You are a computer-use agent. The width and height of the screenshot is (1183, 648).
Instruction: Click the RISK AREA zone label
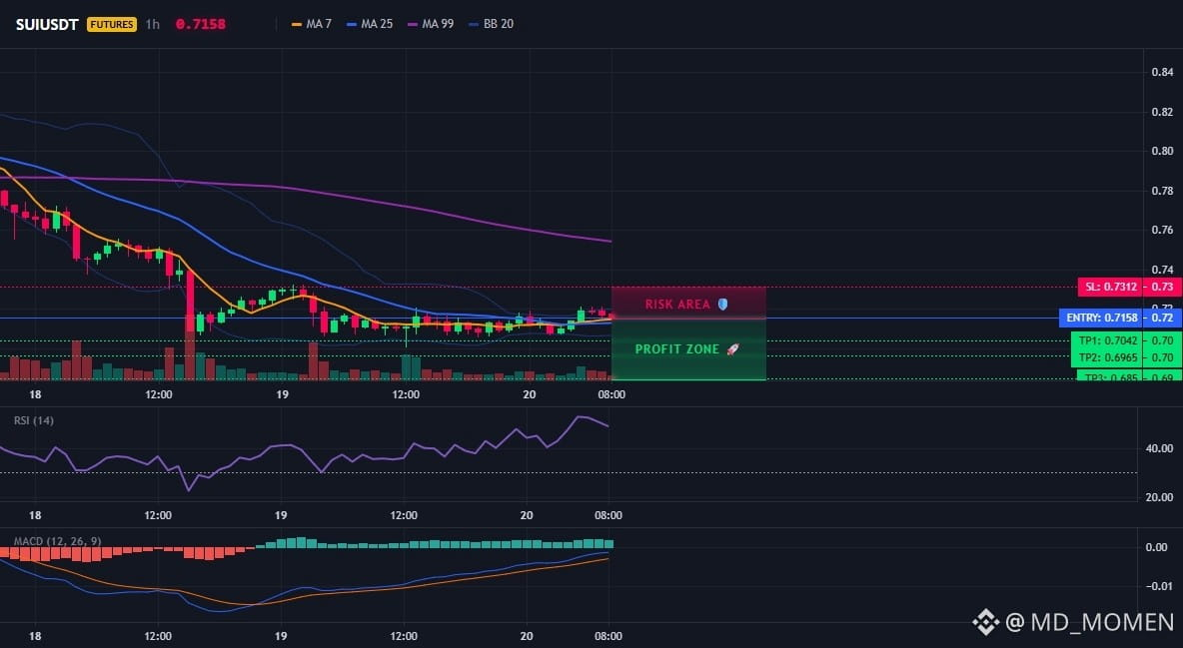click(677, 304)
